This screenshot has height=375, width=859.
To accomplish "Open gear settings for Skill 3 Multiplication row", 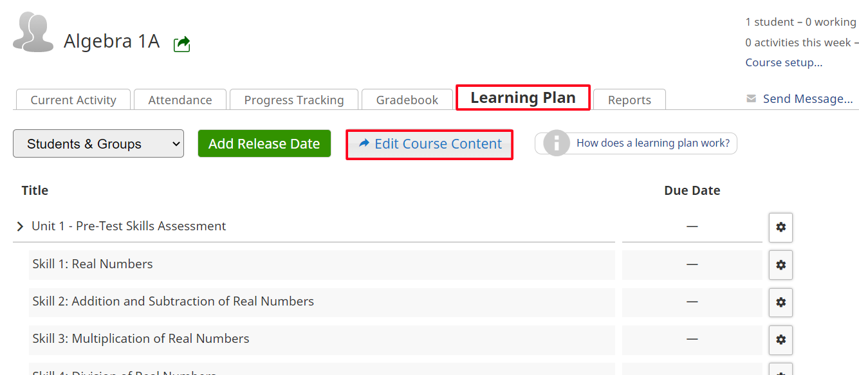I will [780, 340].
